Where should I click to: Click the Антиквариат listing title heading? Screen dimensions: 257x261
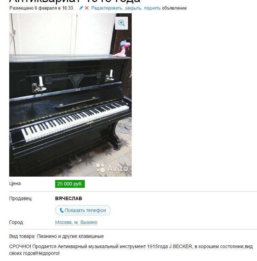[x=75, y=1]
